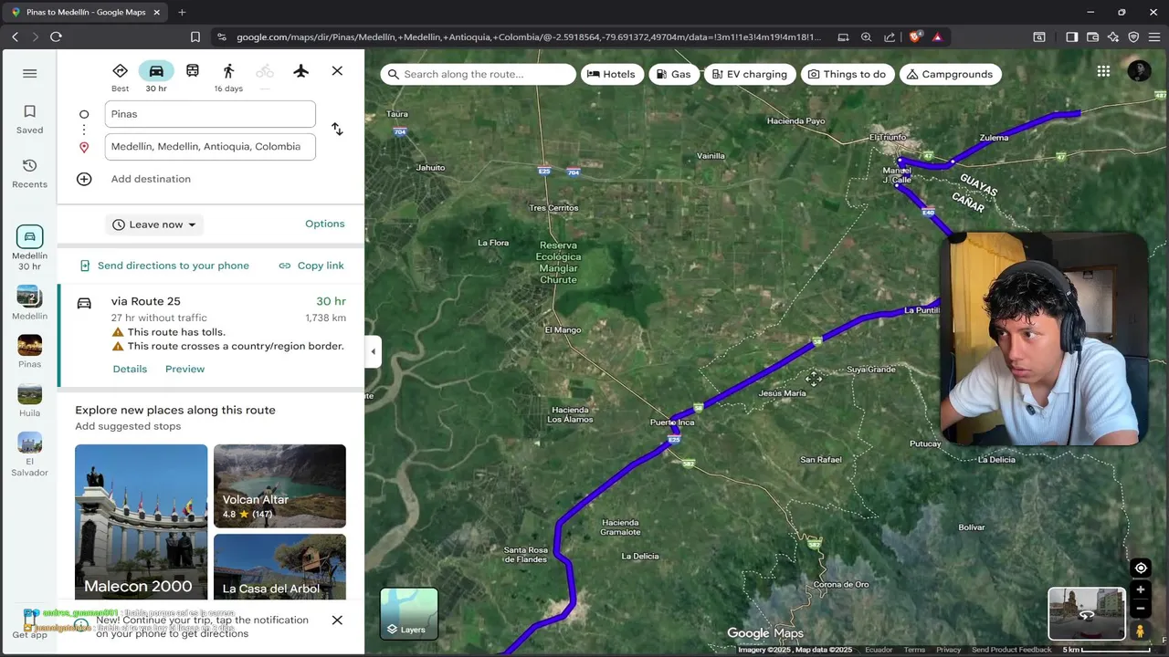This screenshot has height=657, width=1169.
Task: Open the Saved places panel
Action: [x=29, y=119]
